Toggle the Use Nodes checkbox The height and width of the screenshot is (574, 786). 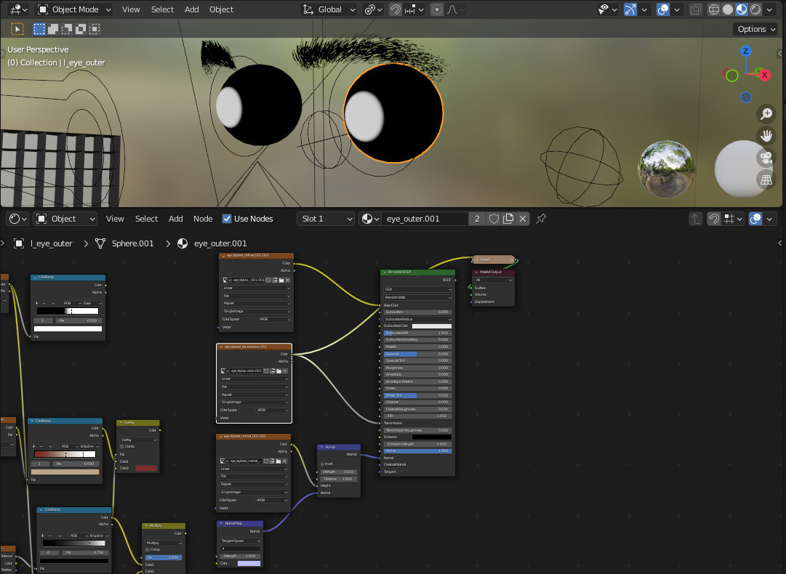[x=227, y=219]
